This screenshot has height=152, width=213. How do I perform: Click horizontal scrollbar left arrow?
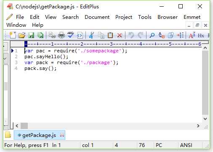tap(17, 126)
